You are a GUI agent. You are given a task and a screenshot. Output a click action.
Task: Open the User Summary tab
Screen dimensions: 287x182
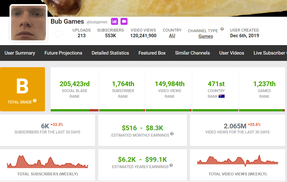pos(20,53)
